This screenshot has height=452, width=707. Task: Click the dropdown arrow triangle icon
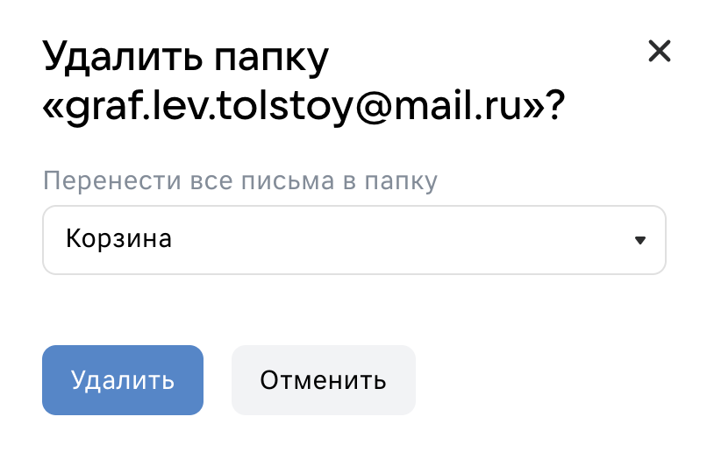point(639,240)
